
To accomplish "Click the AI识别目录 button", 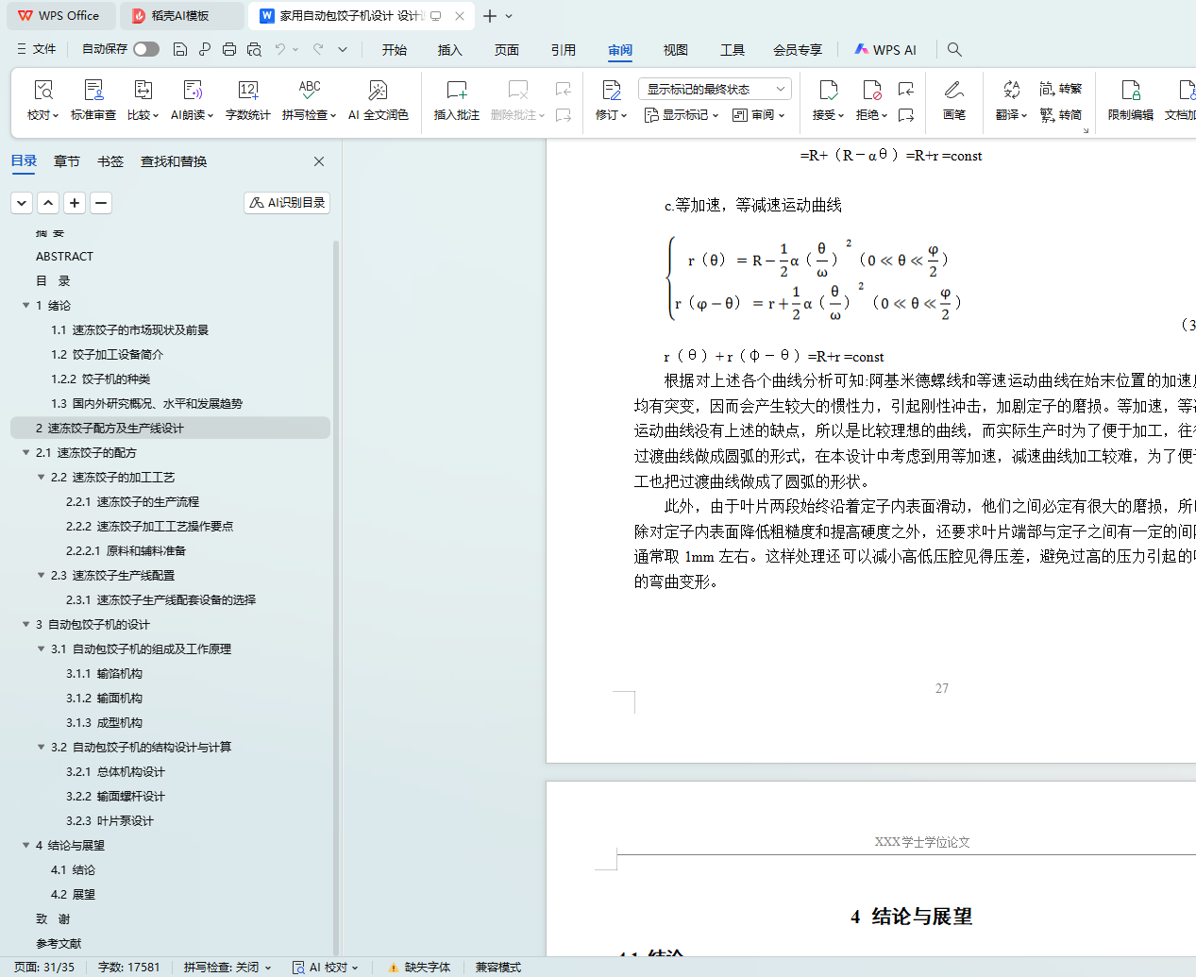I will pyautogui.click(x=287, y=203).
